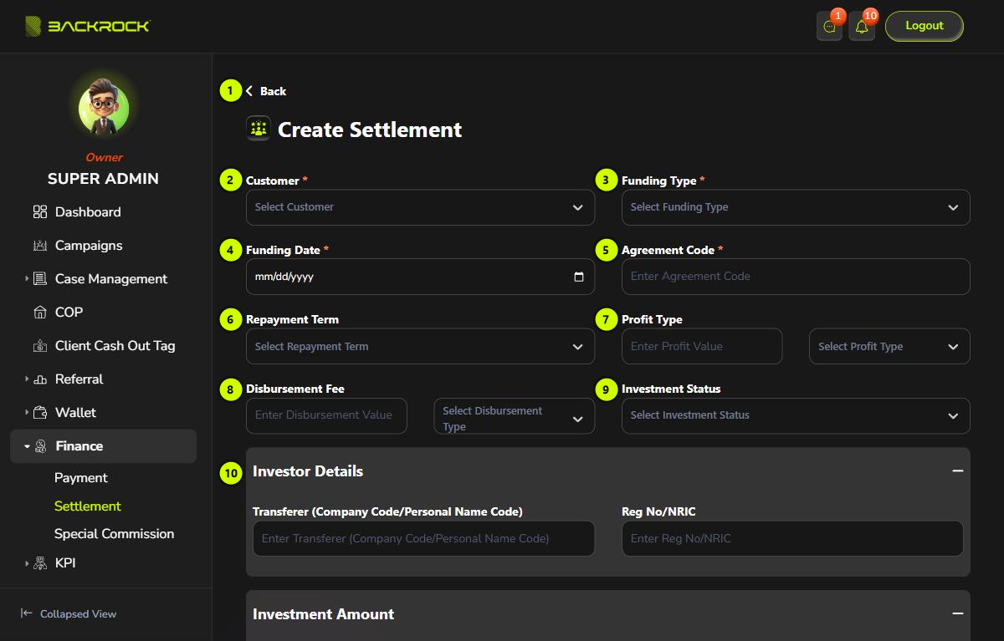Click the Back chevron arrow
Screen dimensions: 1004x641
(249, 91)
